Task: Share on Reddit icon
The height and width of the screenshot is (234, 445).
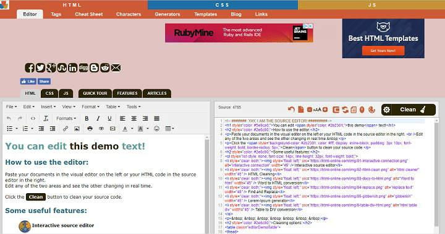Action: click(105, 67)
